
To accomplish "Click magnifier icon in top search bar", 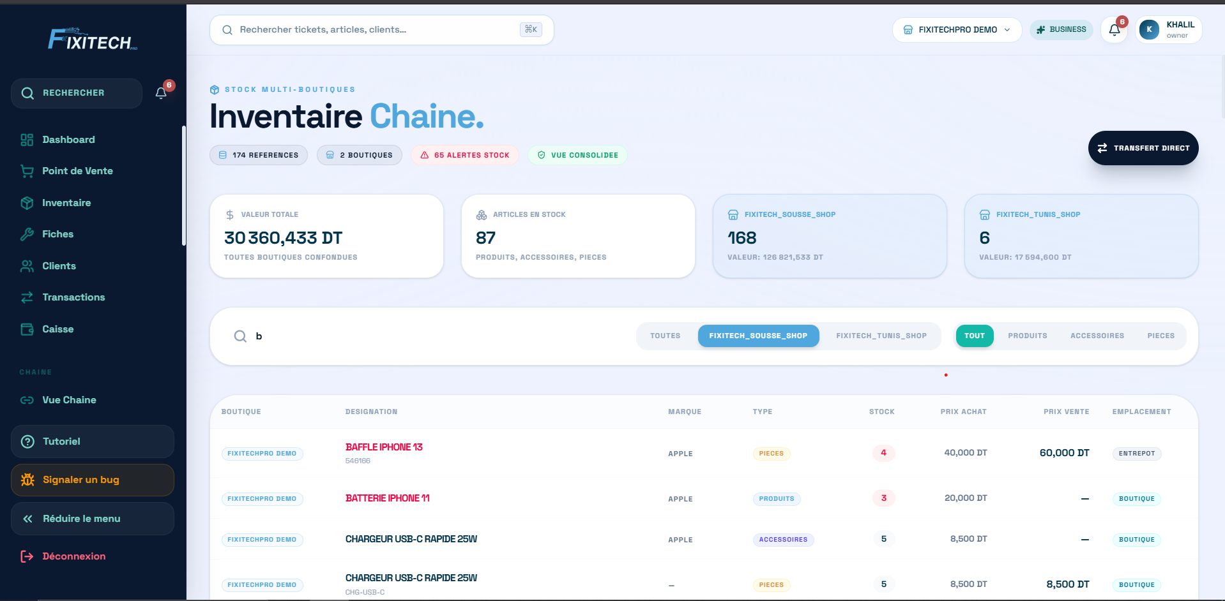I will coord(227,30).
